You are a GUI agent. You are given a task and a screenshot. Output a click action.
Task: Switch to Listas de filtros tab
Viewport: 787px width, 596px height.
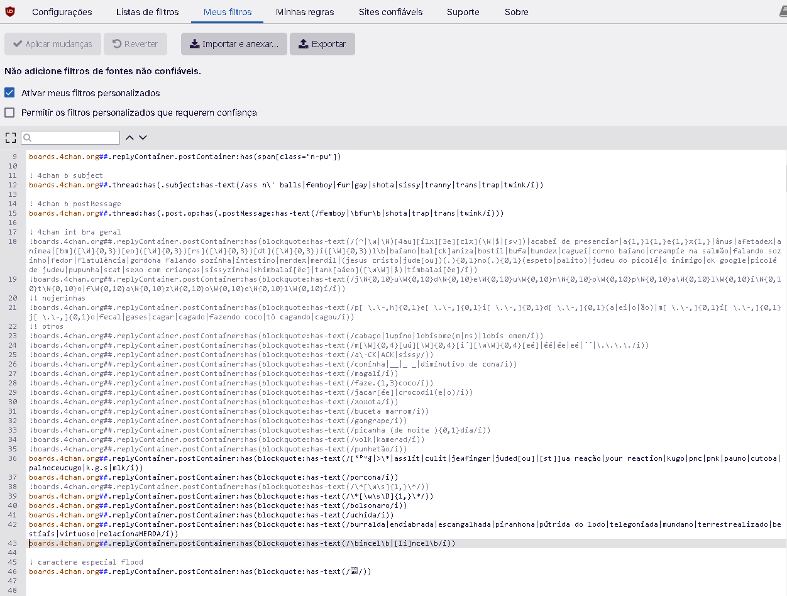click(148, 12)
